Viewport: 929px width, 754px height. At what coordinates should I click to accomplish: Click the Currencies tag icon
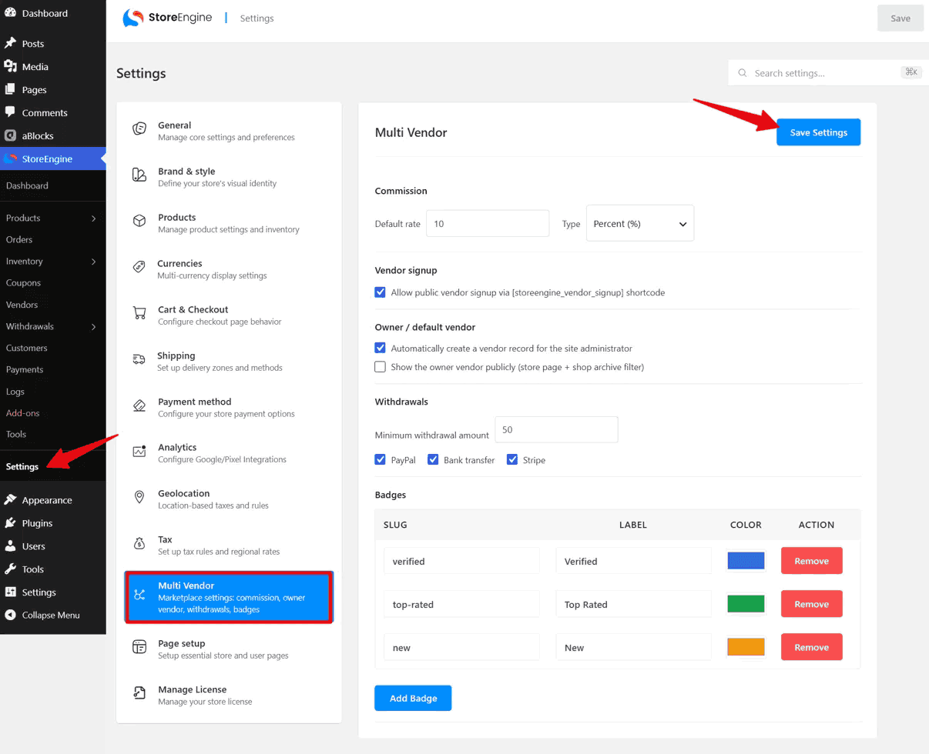[x=139, y=267]
